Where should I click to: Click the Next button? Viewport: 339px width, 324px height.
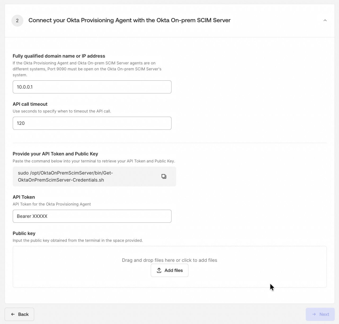pyautogui.click(x=320, y=314)
